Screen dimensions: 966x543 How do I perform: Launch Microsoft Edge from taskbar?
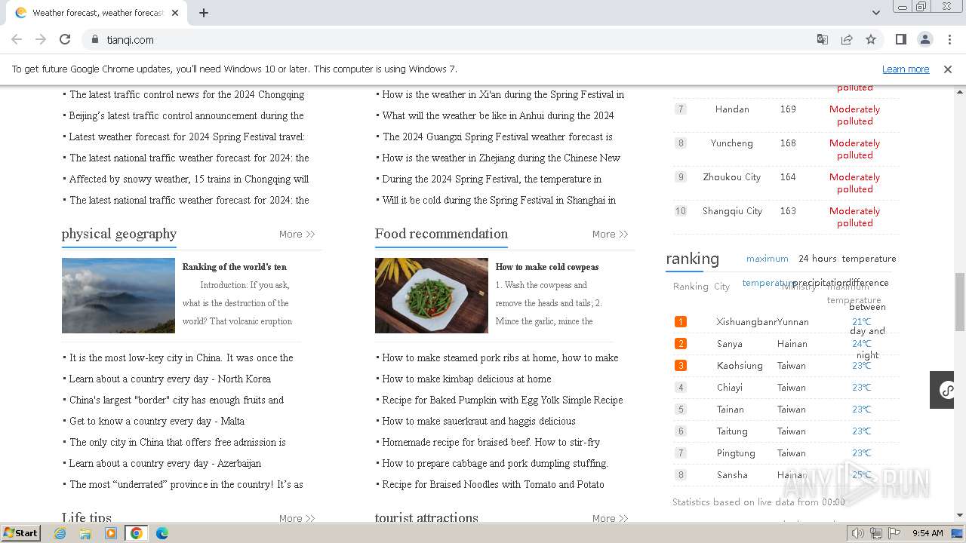coord(162,533)
